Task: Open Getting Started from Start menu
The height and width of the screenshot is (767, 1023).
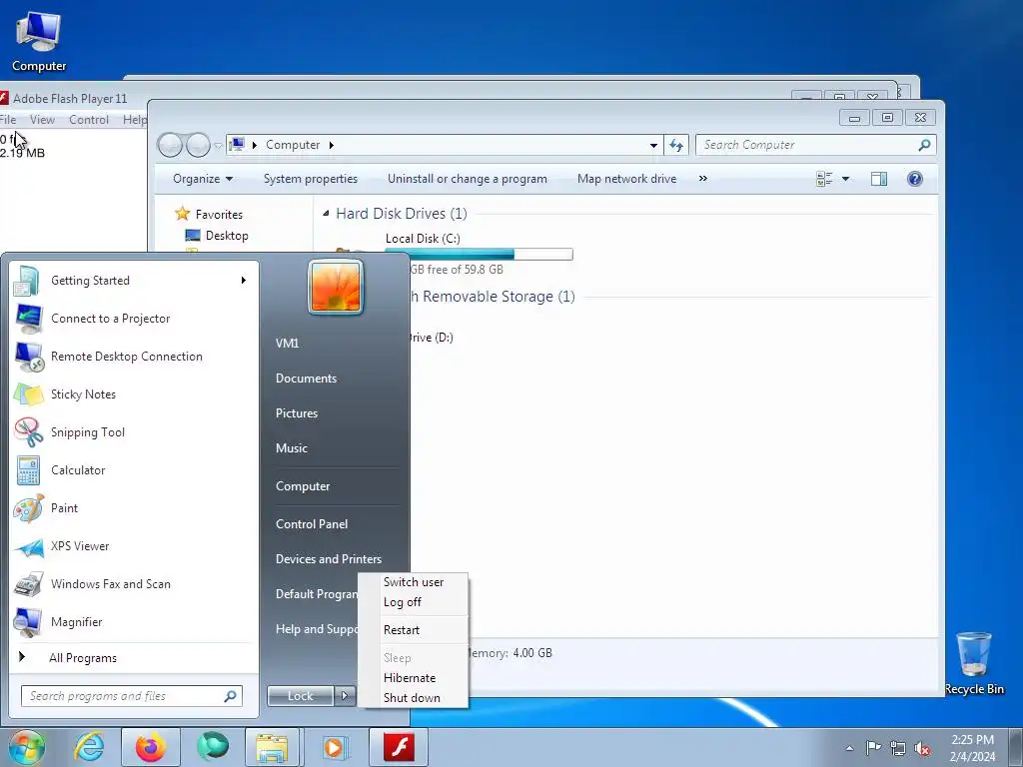Action: point(134,281)
